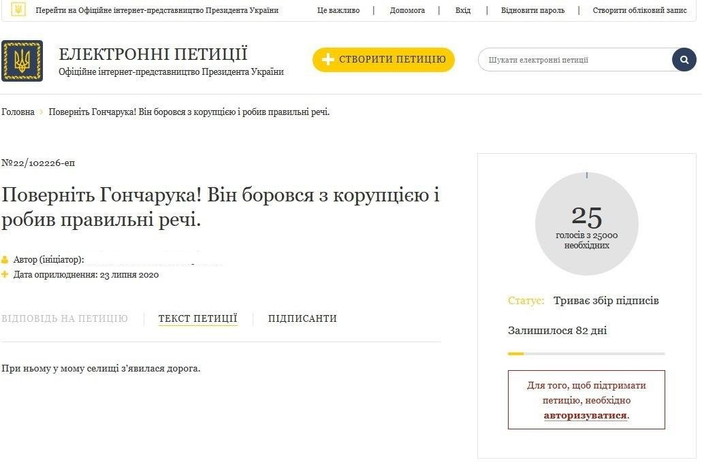Select the Відповідь на петицію tab
The width and height of the screenshot is (702, 462).
coord(65,318)
